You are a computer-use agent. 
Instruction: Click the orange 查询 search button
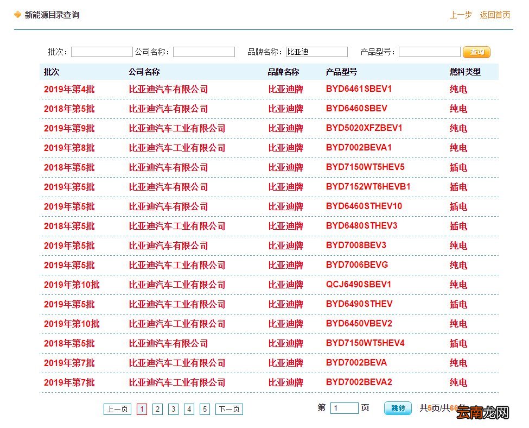tap(476, 52)
